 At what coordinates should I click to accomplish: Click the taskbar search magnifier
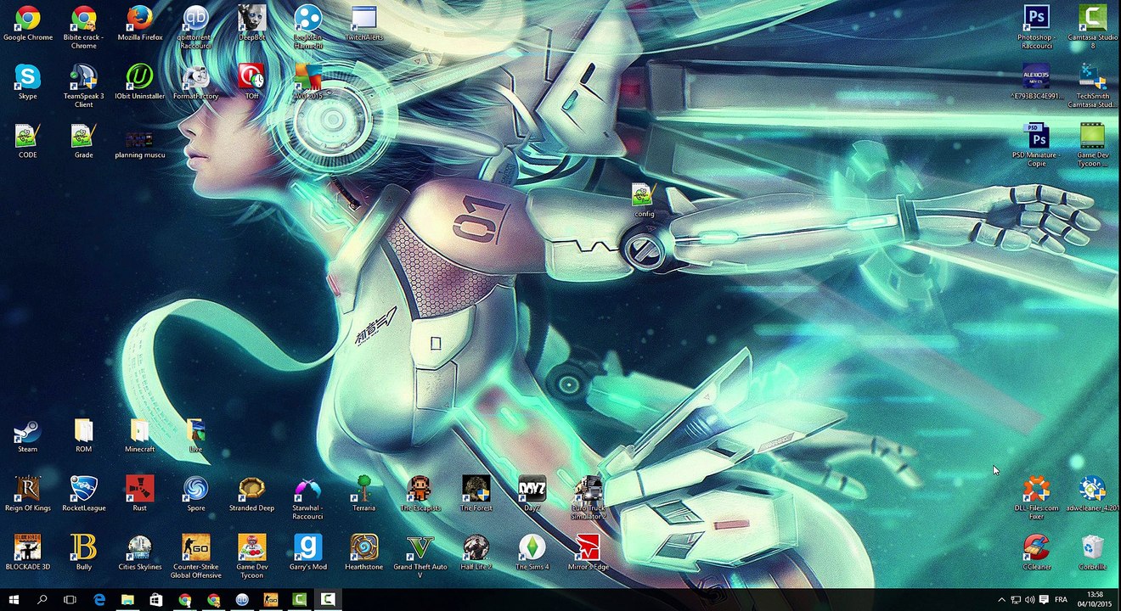click(42, 600)
